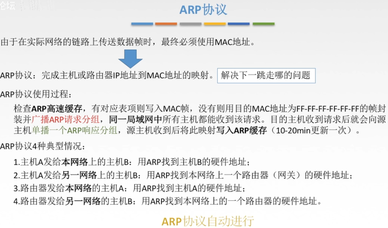Click the text "ARP协议：完成主机或路由器IP地址到MAC地址的映射"
The image size is (388, 228).
tap(104, 75)
